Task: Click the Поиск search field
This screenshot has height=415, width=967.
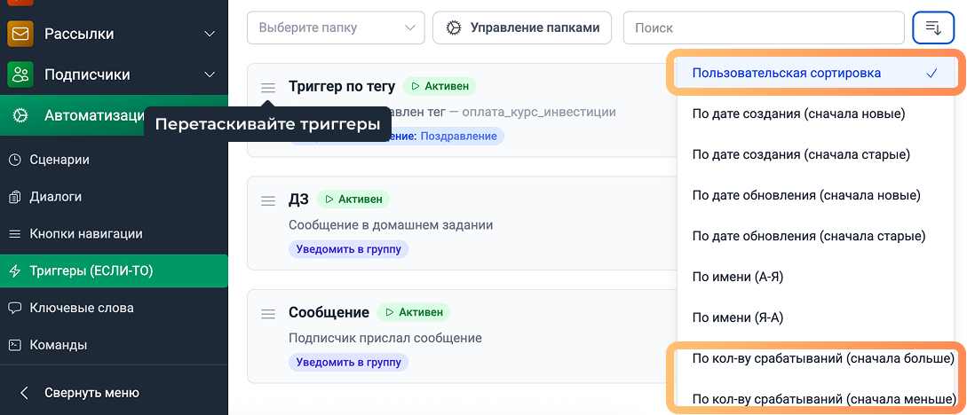Action: tap(764, 28)
